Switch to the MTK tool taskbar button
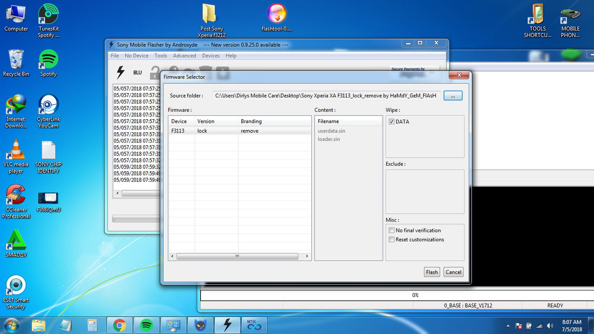This screenshot has height=334, width=594. (x=254, y=325)
